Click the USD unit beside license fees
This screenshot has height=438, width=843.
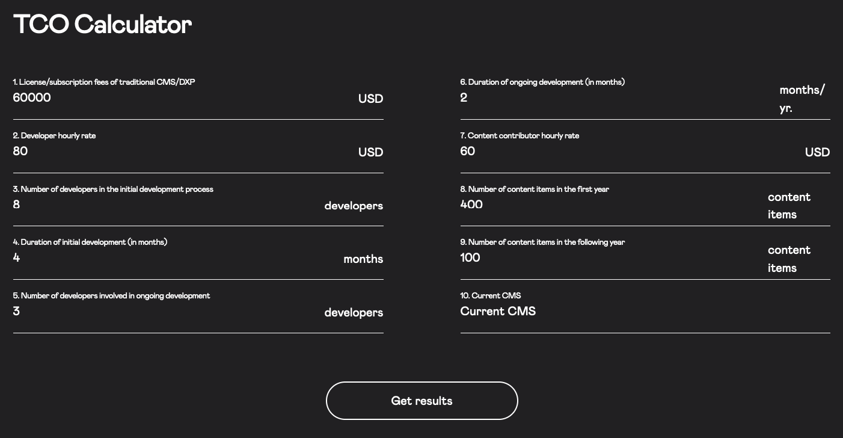(370, 99)
